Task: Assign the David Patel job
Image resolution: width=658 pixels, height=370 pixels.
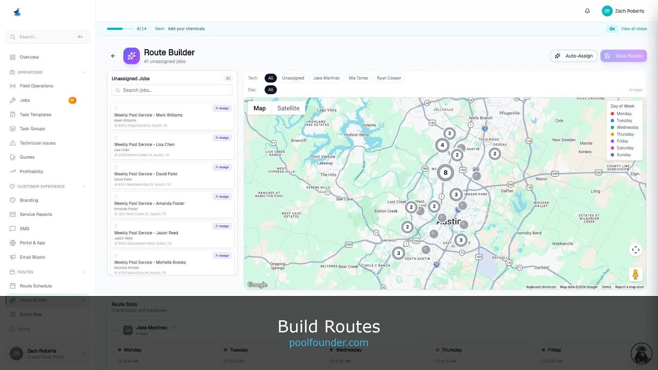Action: 222,167
